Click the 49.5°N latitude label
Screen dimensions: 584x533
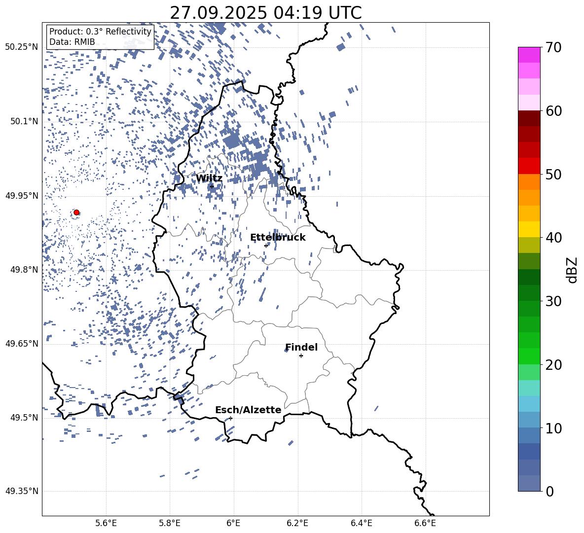click(24, 417)
